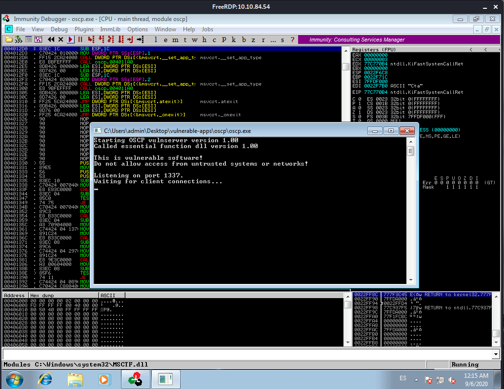Screen dimensions: 504x389
Task: Select the ESP register value 0022F6C8
Action: (376, 73)
